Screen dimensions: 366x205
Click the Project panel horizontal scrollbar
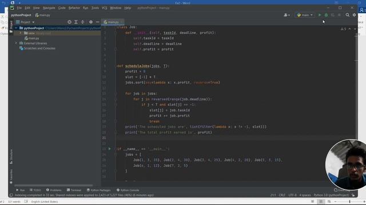tap(53, 186)
